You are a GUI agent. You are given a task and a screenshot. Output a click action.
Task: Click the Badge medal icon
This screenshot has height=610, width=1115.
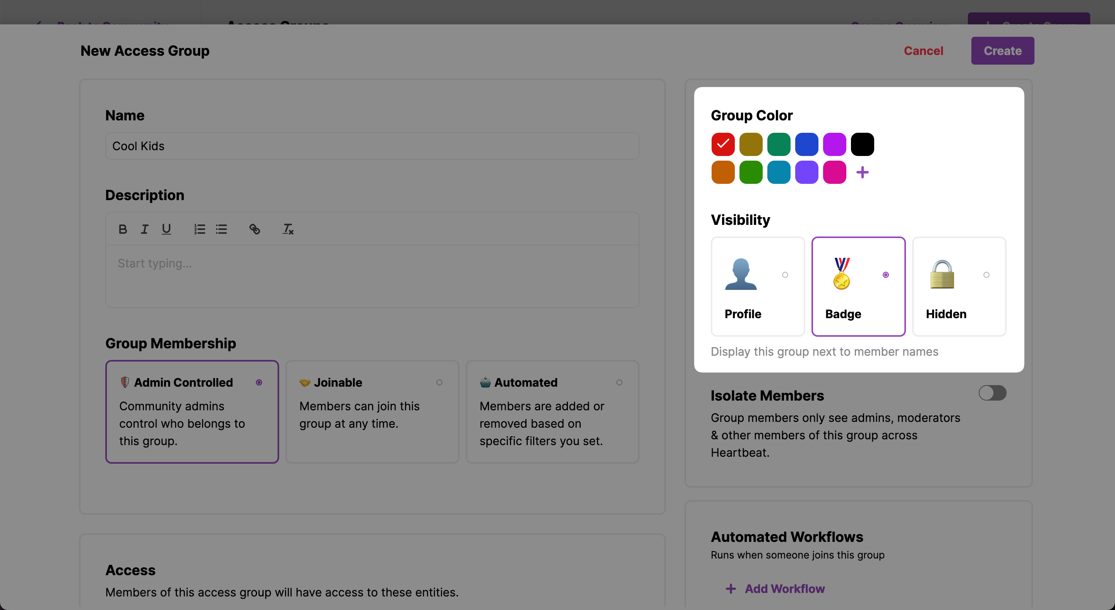(x=841, y=274)
